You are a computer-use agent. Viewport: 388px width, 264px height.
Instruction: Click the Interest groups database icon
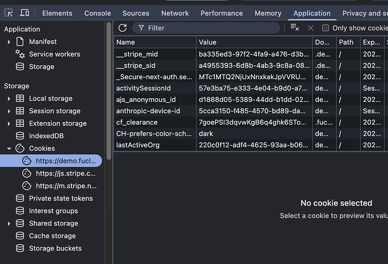pyautogui.click(x=20, y=211)
